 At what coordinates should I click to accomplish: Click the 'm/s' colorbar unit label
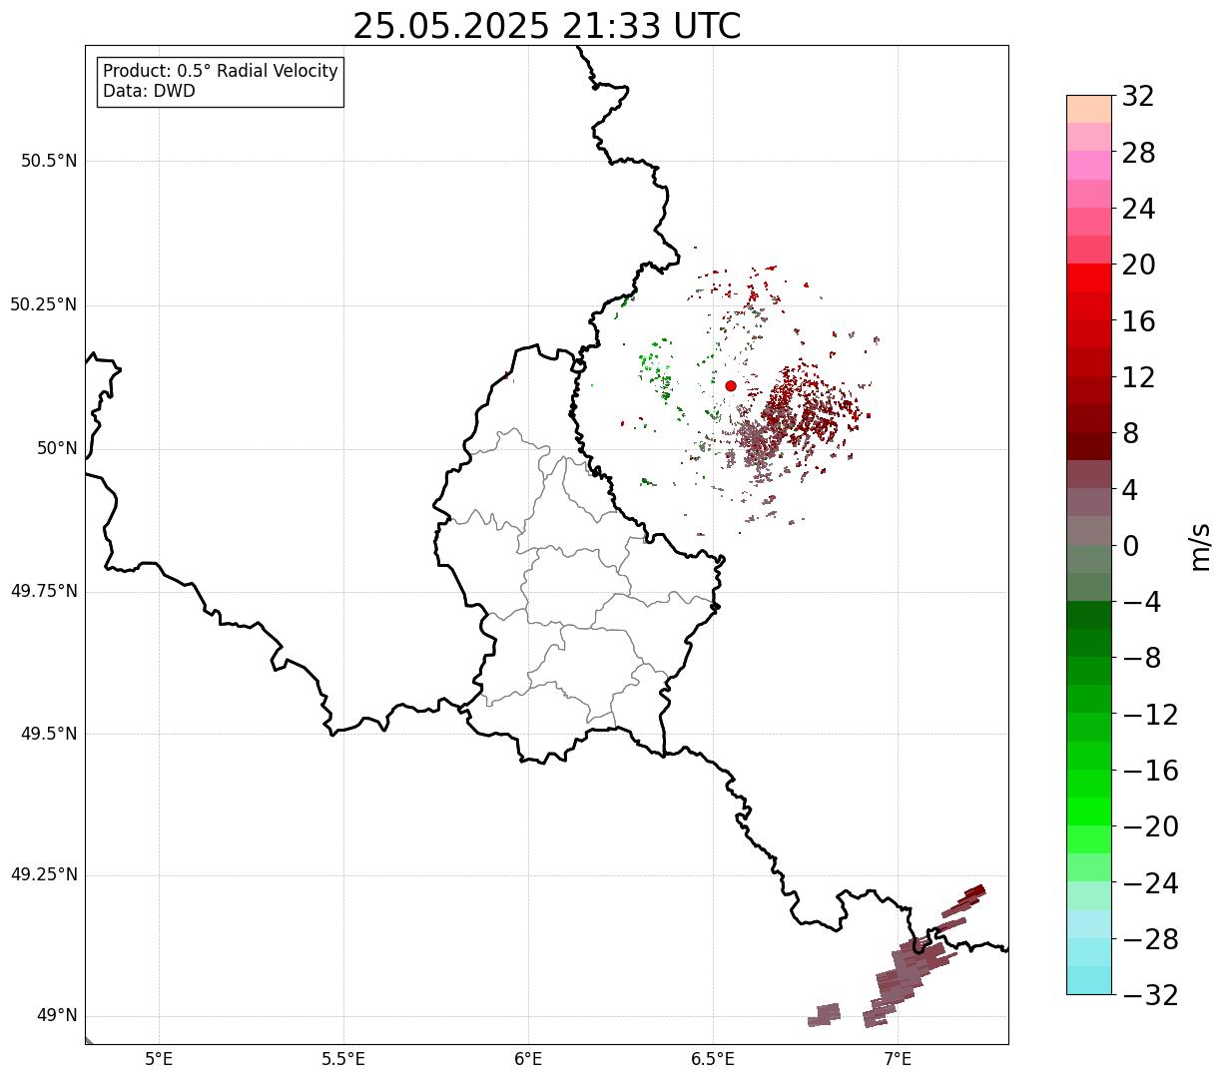coord(1200,546)
